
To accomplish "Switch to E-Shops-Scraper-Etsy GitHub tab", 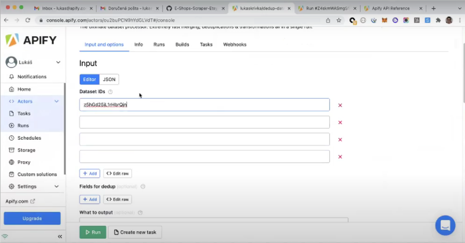I will point(196,9).
